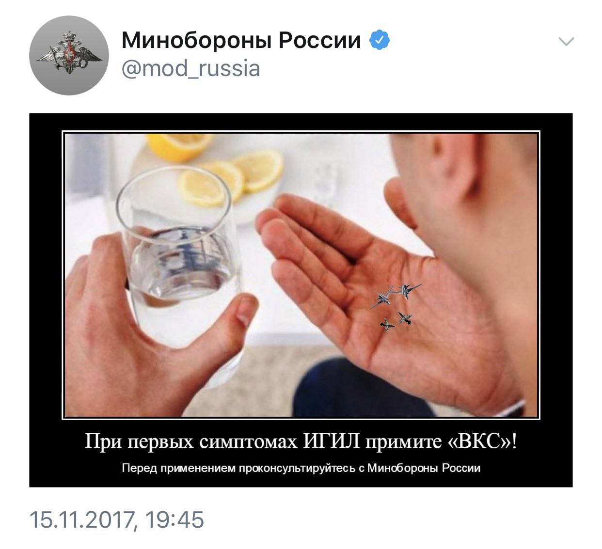602x549 pixels.
Task: Select the caption mentioning ИГИЛ and «ВКС»
Action: click(301, 442)
